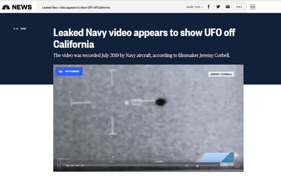The width and height of the screenshot is (281, 177).
Task: Expand the SHARE THIS dropdown
Action: click(x=195, y=7)
